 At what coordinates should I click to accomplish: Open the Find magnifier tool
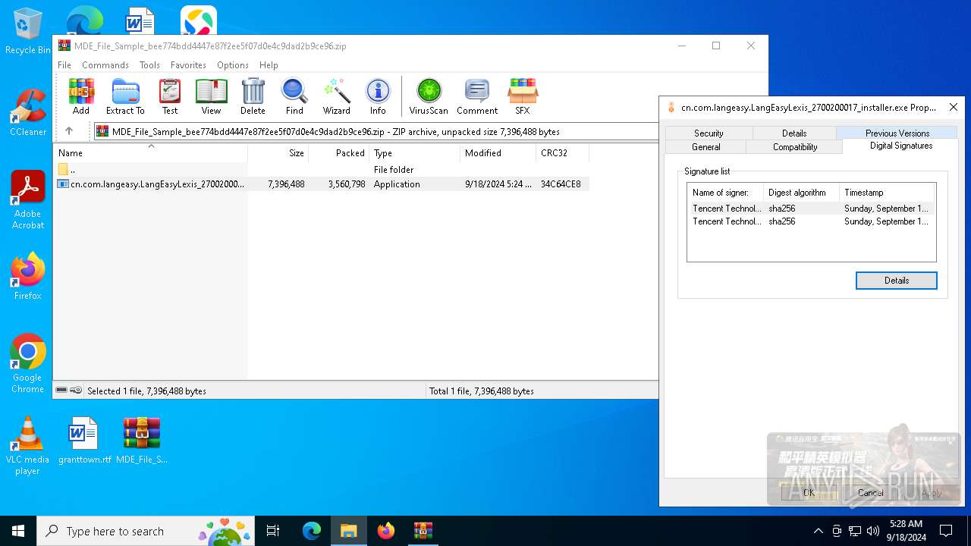294,96
